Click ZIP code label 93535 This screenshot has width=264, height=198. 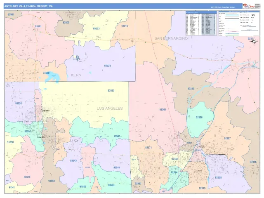pos(111,91)
